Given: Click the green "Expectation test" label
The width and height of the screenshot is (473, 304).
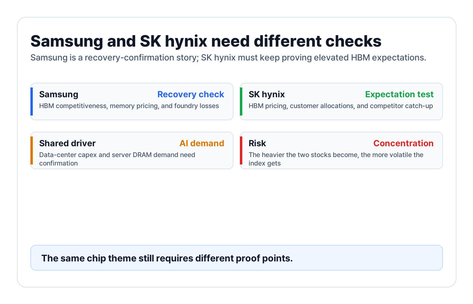Looking at the screenshot, I should point(399,95).
